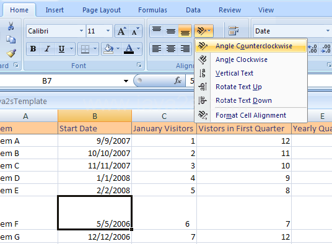Viewport: 332px width, 244px height.
Task: Click Vistors in First Quarter header
Action: [244, 128]
